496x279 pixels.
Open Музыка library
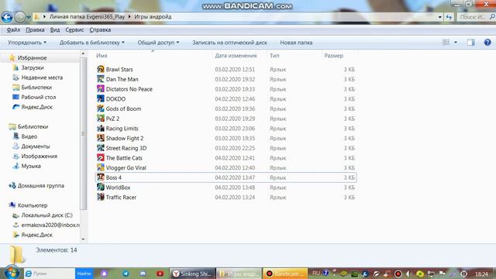pyautogui.click(x=31, y=166)
